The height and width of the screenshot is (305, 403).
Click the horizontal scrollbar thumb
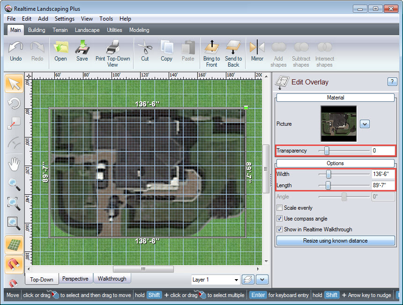click(143, 269)
